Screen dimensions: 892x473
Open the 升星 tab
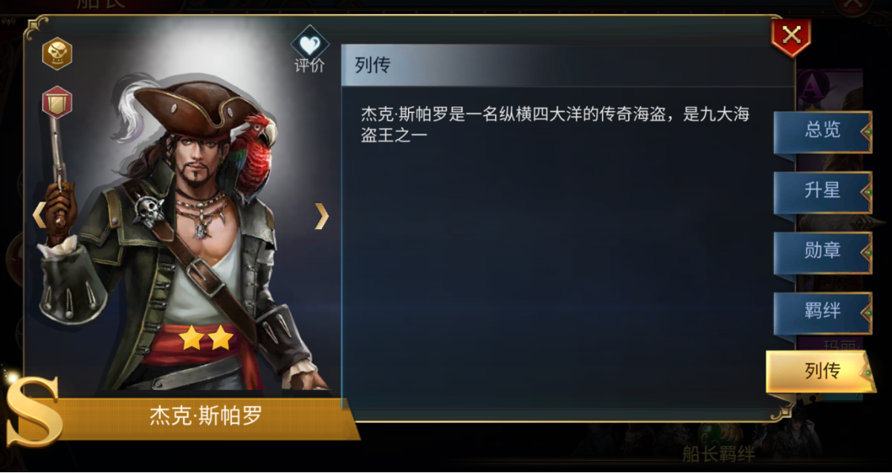822,191
